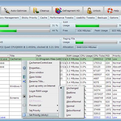Click the Cleanup folder icon

36,11
